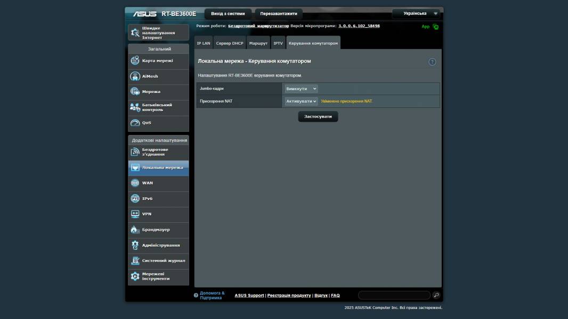The image size is (568, 319).
Task: Click the search magnifier icon
Action: click(x=436, y=295)
